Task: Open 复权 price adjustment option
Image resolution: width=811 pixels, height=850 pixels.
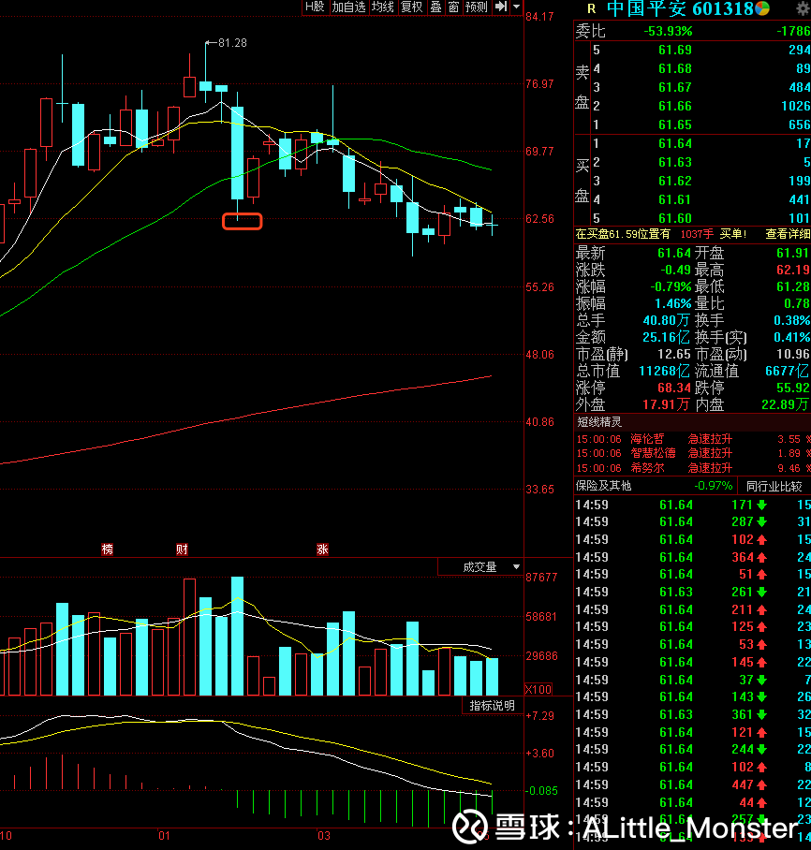Action: point(411,7)
